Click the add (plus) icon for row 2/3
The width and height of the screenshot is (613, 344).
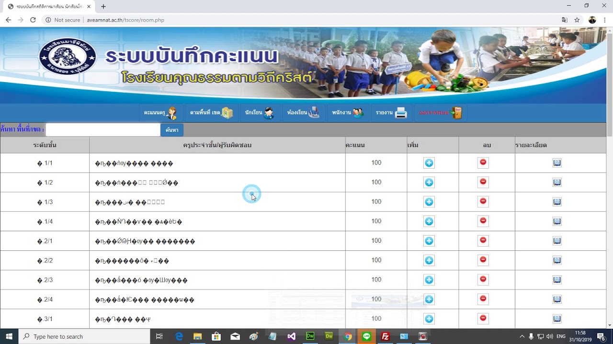(429, 280)
